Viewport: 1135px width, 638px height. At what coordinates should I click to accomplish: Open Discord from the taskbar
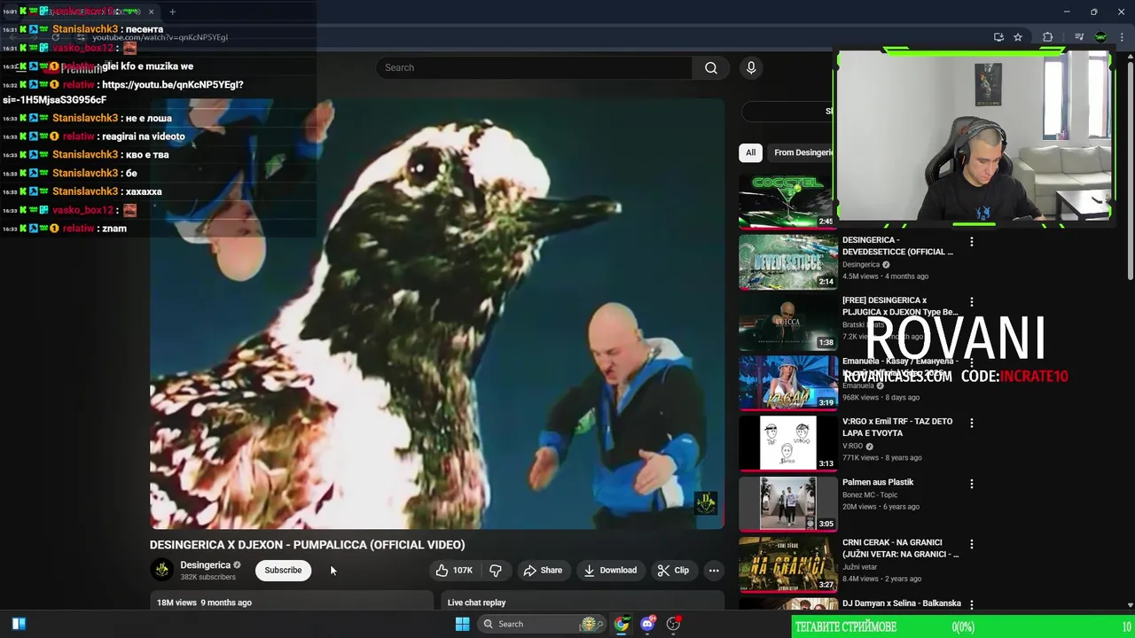(x=647, y=624)
